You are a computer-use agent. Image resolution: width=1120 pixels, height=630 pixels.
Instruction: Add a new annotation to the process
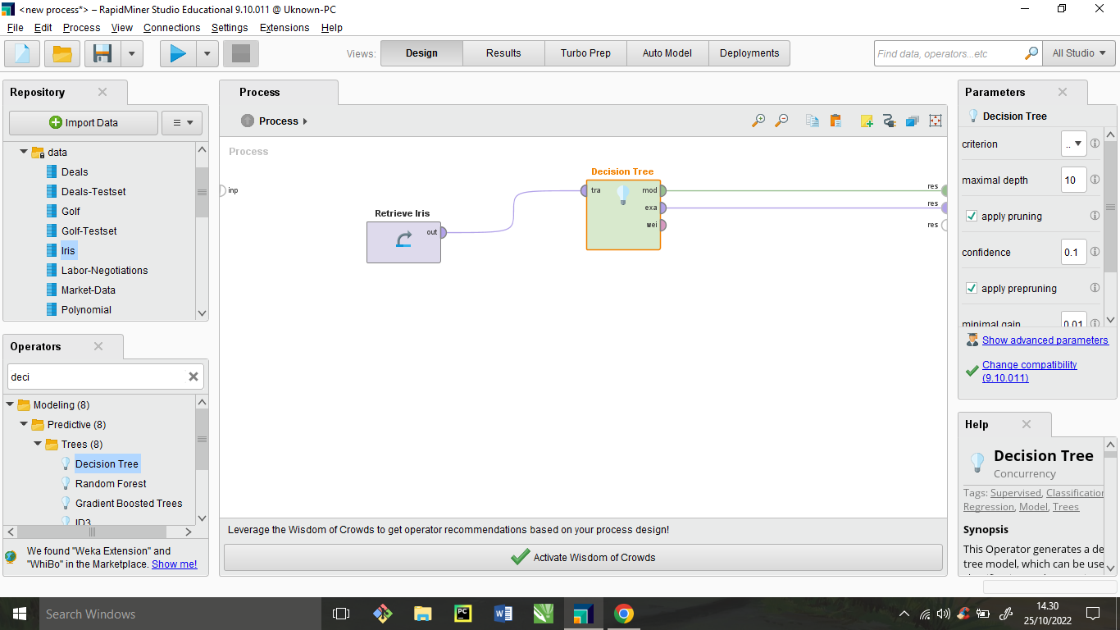click(866, 121)
